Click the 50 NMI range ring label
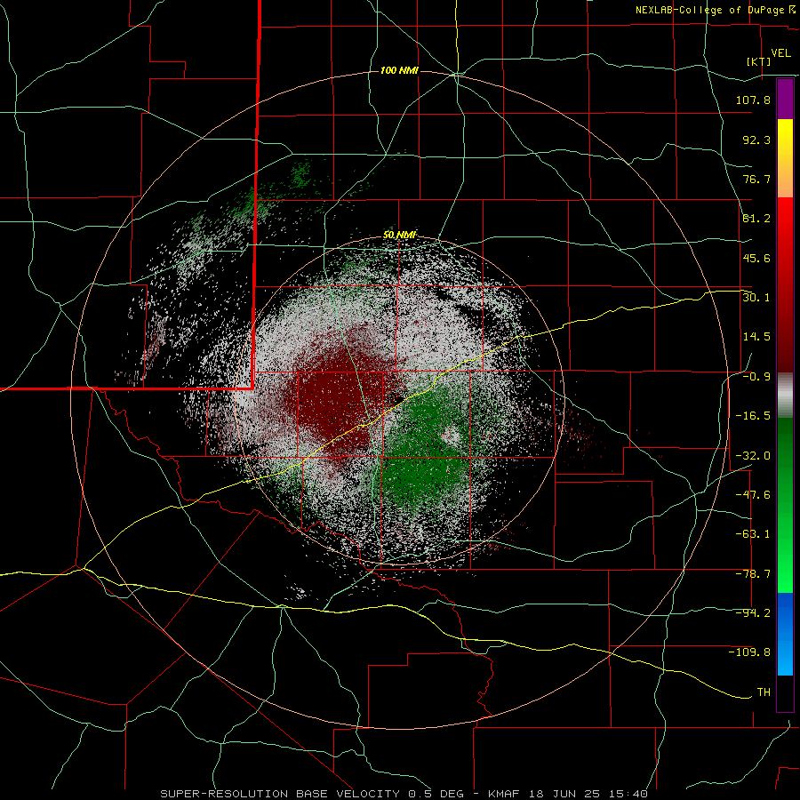 point(399,235)
